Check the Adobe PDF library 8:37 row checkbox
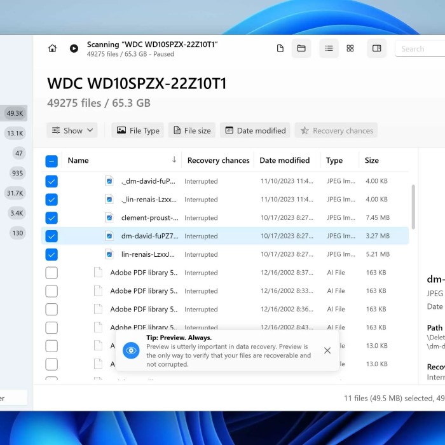 [51, 273]
